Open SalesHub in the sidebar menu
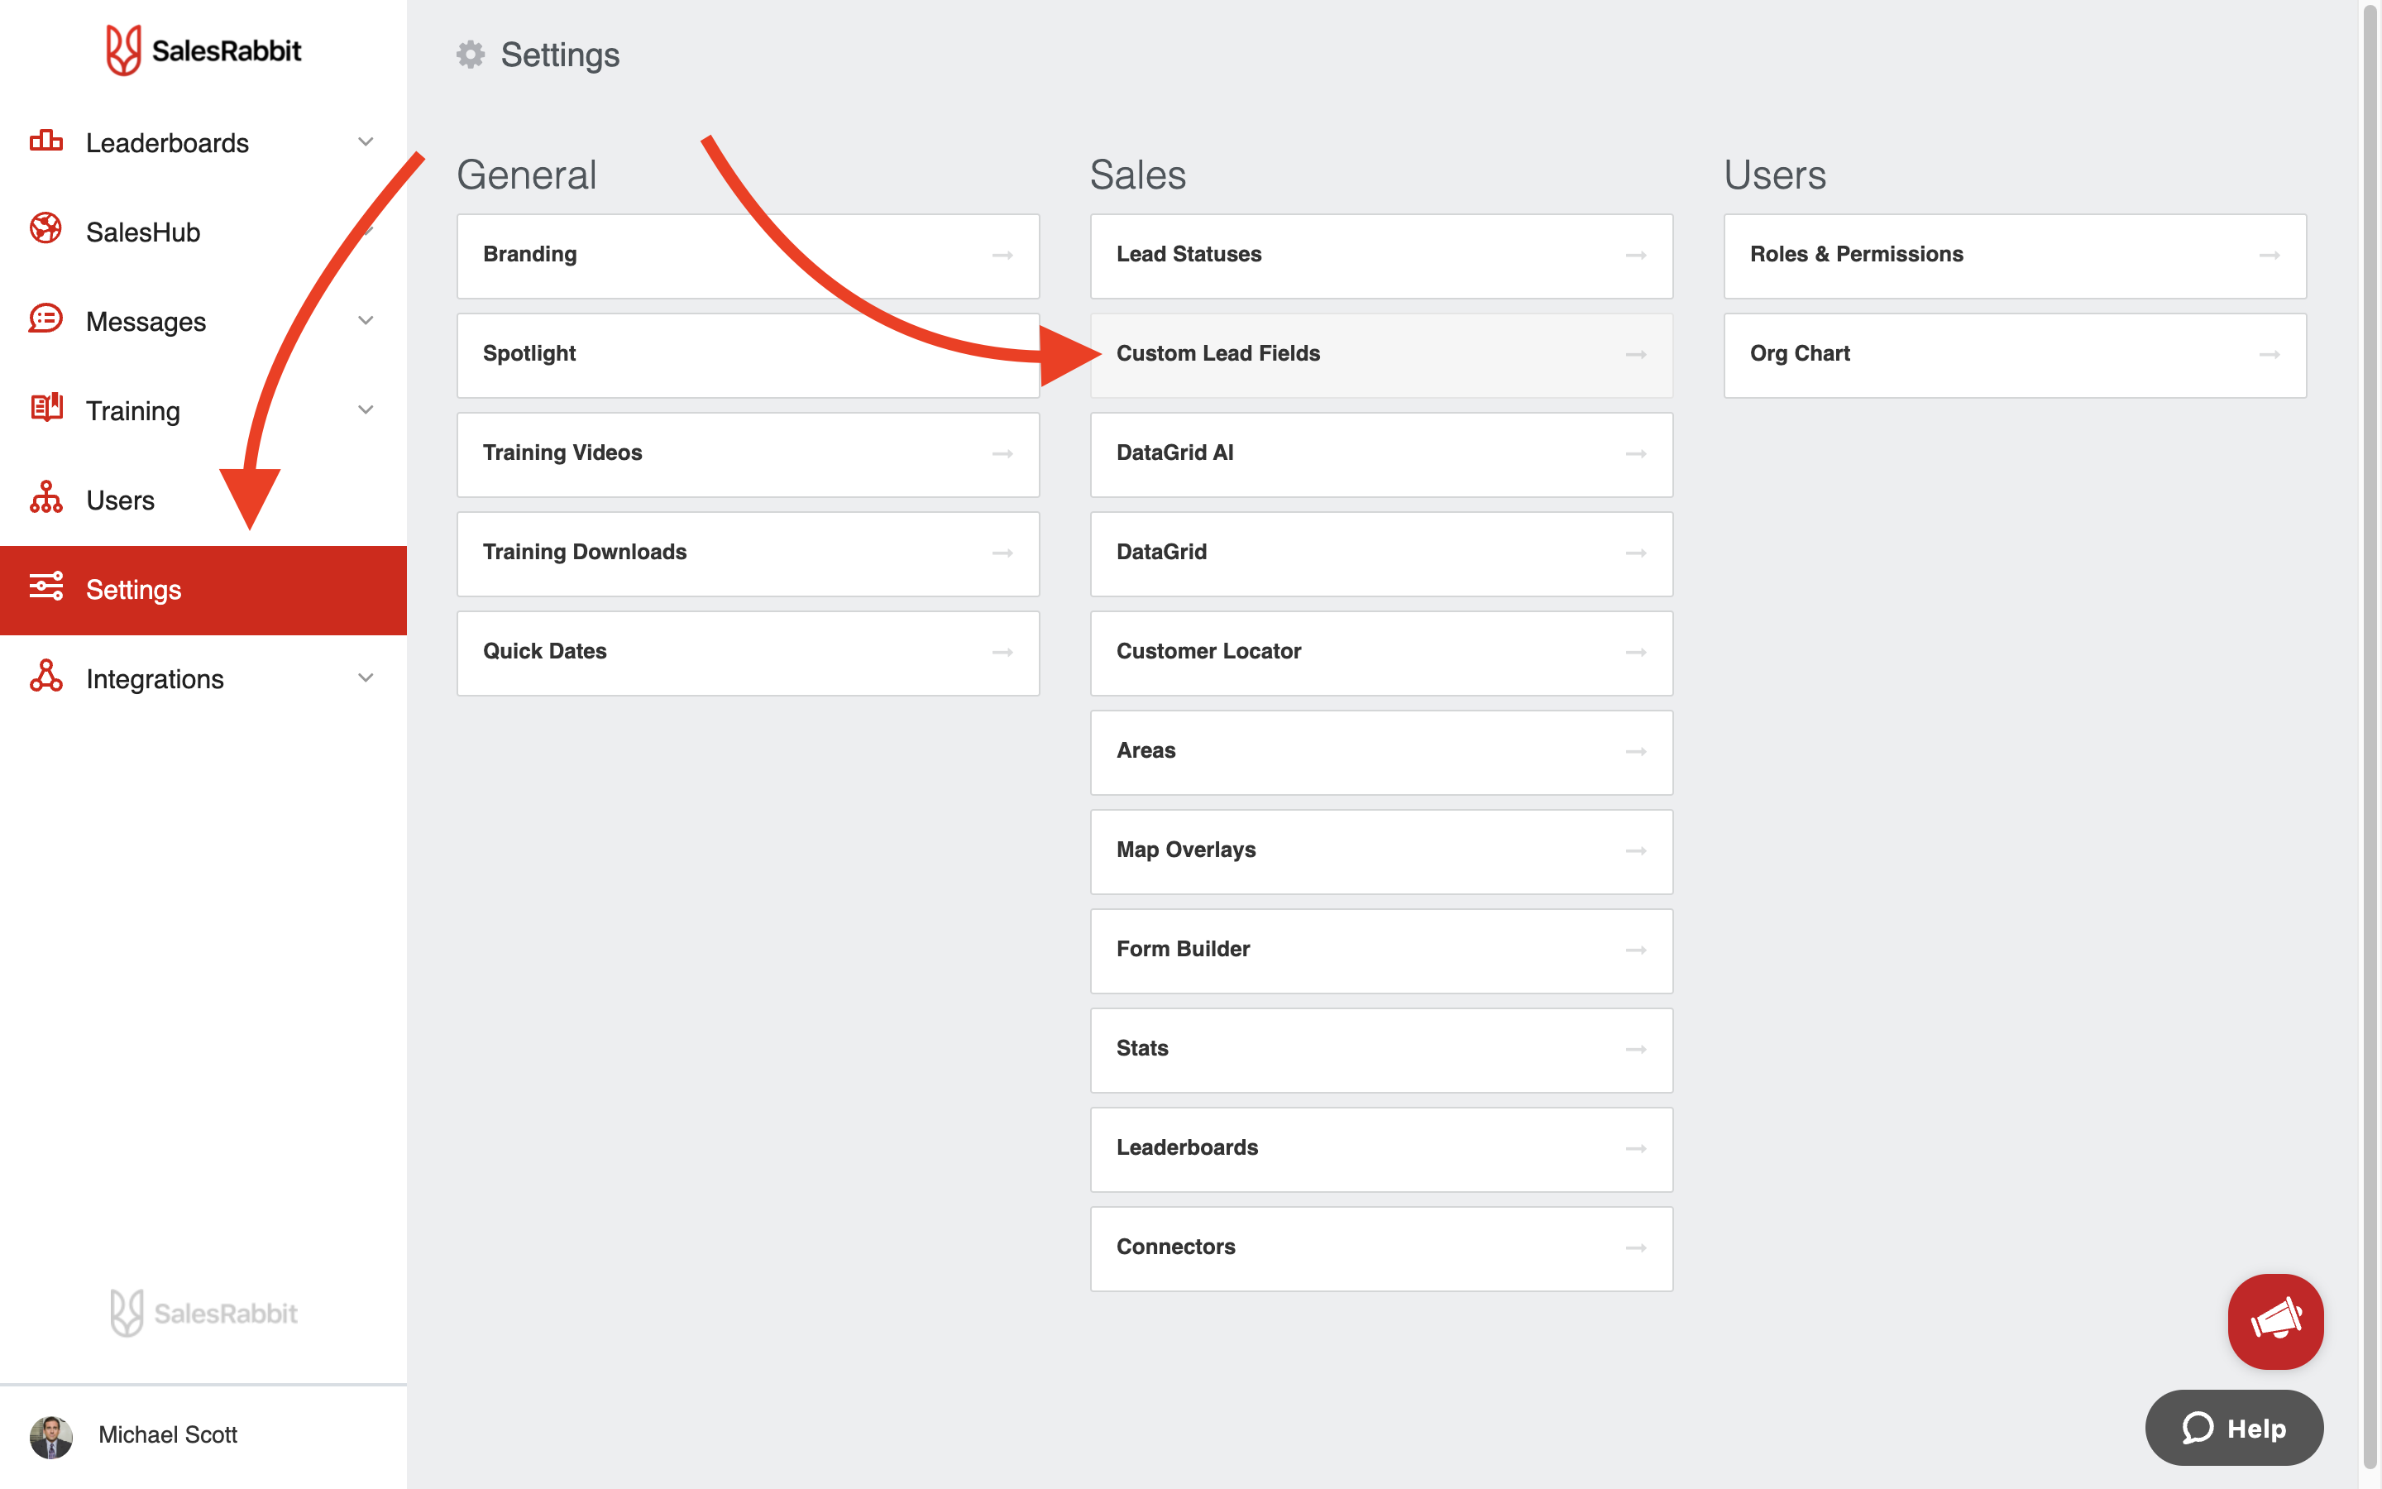This screenshot has height=1489, width=2382. [203, 232]
